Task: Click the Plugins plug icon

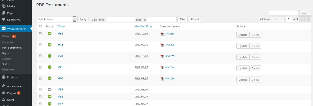Action: tap(3, 93)
